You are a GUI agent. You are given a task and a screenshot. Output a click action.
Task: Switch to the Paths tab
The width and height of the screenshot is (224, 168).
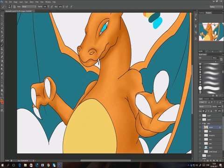coord(212,99)
